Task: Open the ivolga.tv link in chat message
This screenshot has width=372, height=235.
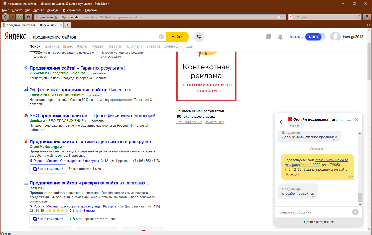Action: coord(316,162)
